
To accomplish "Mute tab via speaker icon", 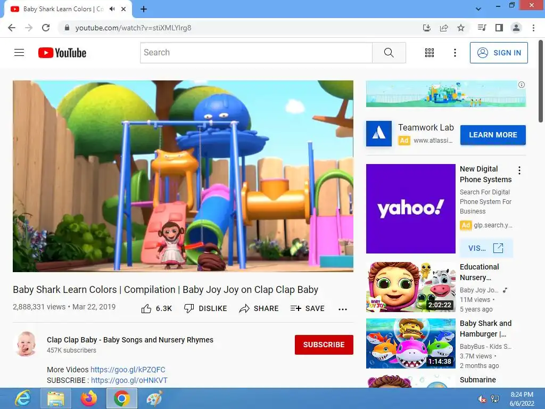I will (112, 9).
